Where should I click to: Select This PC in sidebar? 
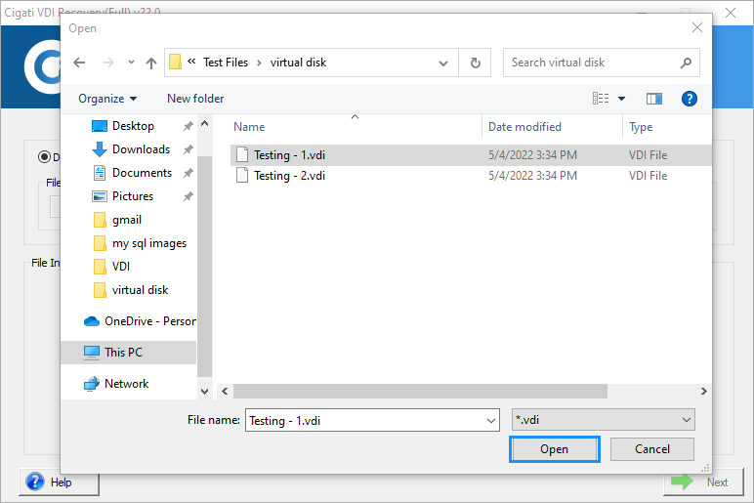click(x=128, y=353)
